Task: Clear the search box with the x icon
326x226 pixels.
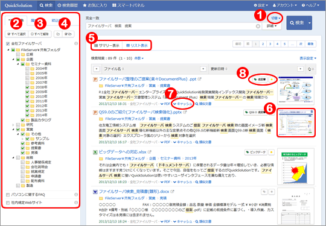Action: click(x=258, y=26)
